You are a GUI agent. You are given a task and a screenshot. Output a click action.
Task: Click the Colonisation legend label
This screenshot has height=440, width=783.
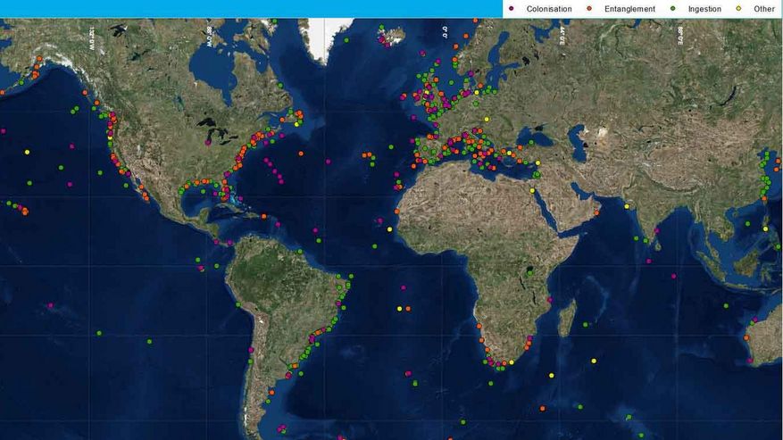tap(549, 9)
